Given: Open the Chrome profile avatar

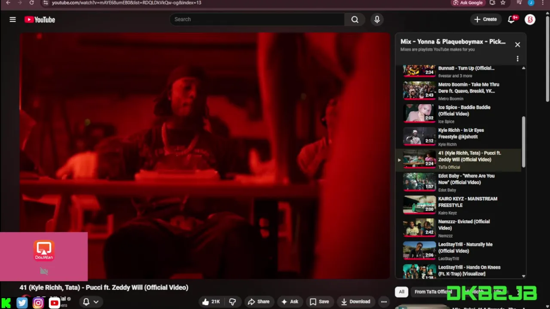Looking at the screenshot, I should [x=531, y=3].
